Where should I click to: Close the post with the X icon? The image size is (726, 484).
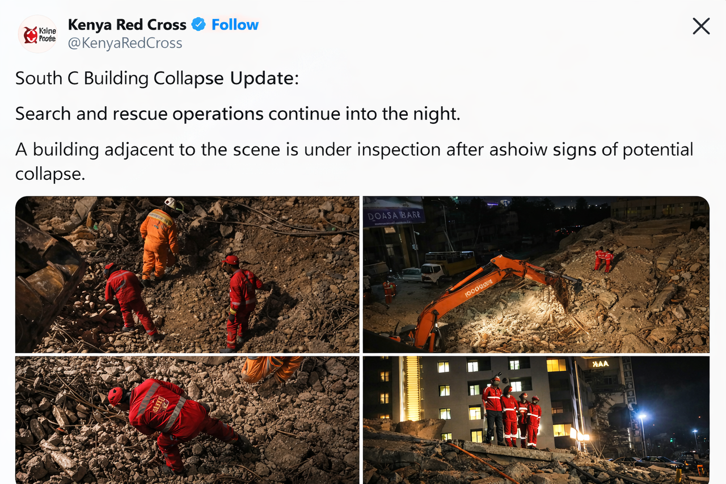pos(701,26)
